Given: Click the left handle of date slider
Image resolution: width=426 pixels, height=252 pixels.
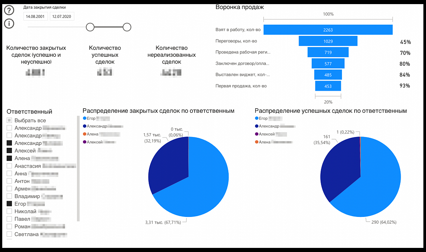Looking at the screenshot, I should [90, 27].
